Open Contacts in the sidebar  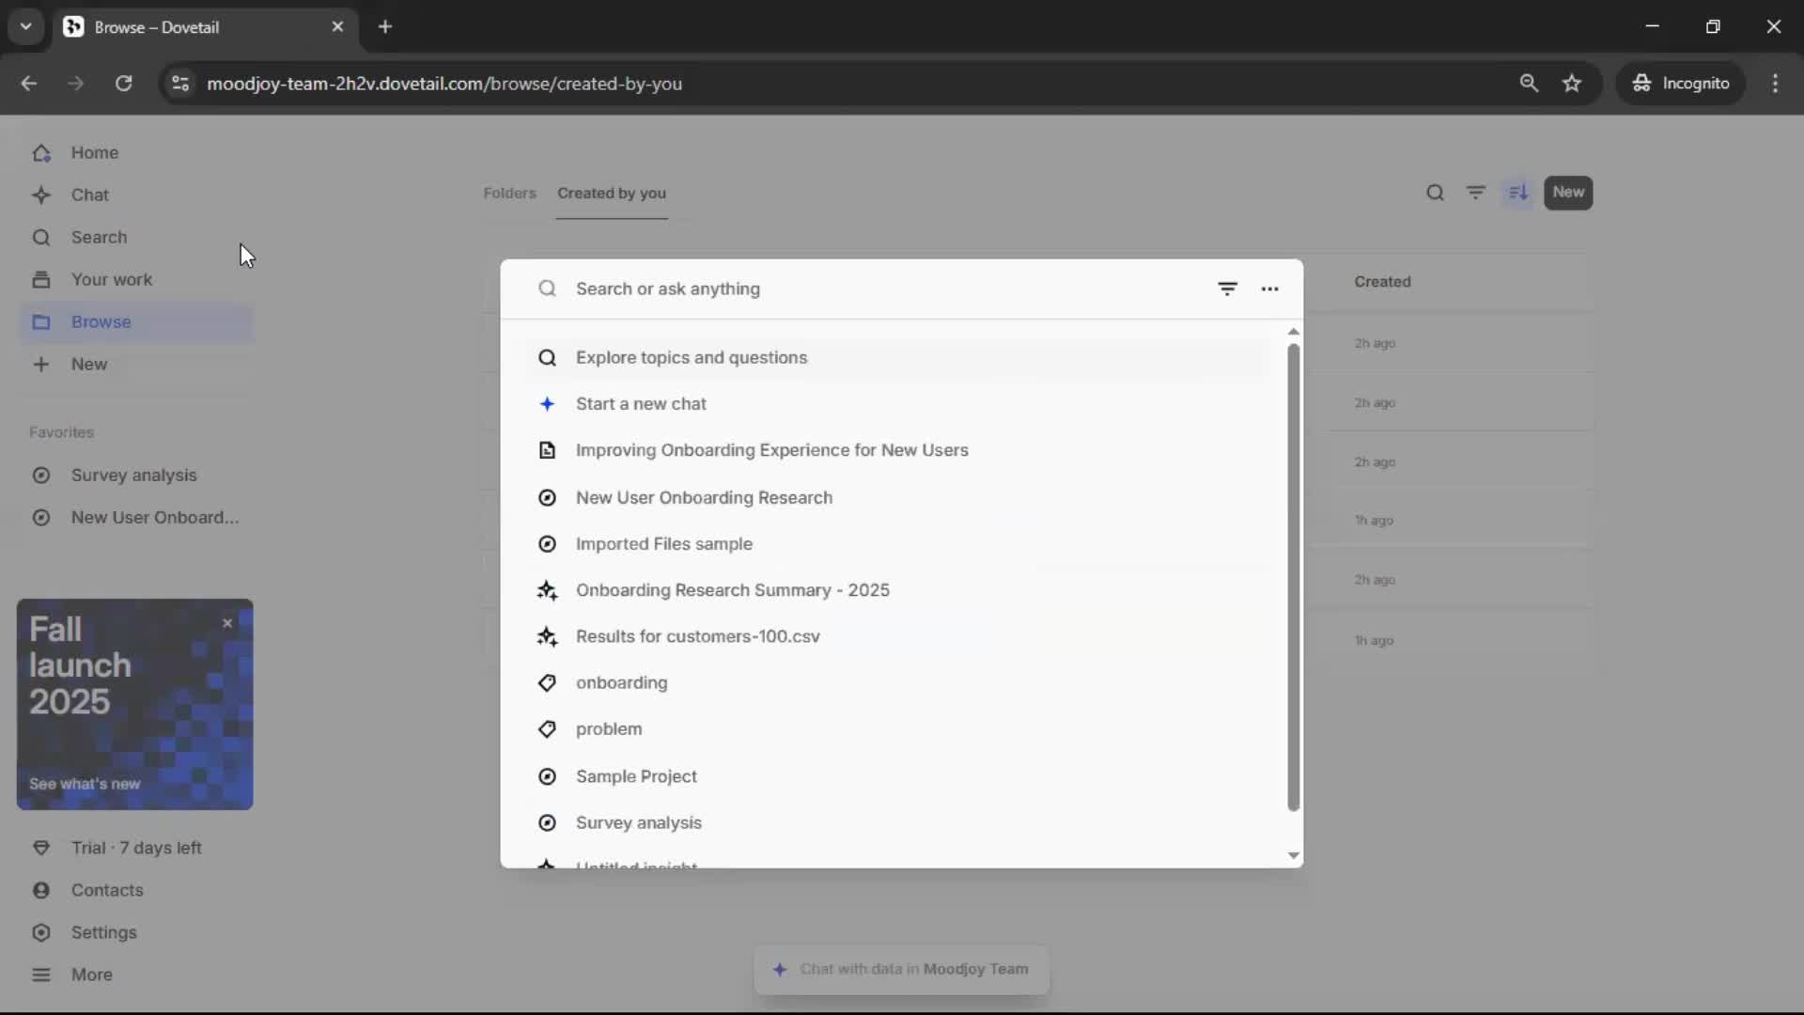pos(107,890)
